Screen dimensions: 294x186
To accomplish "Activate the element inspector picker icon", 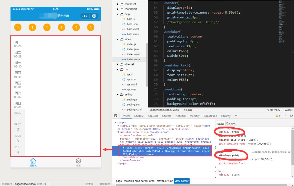I will tap(116, 116).
